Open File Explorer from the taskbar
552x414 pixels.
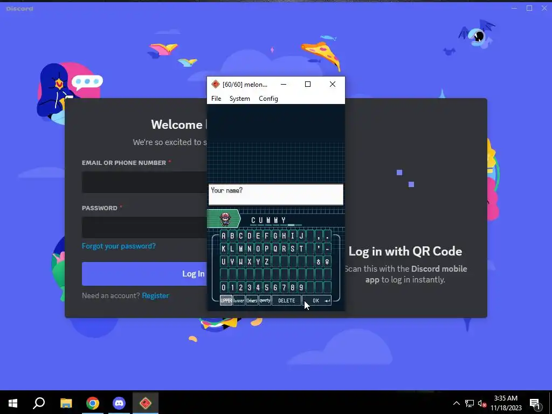pyautogui.click(x=66, y=403)
